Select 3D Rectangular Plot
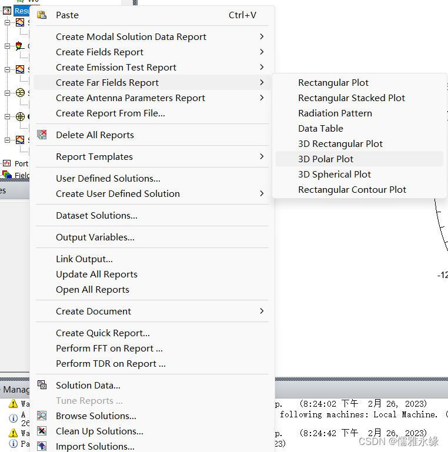This screenshot has width=448, height=452. pyautogui.click(x=359, y=143)
